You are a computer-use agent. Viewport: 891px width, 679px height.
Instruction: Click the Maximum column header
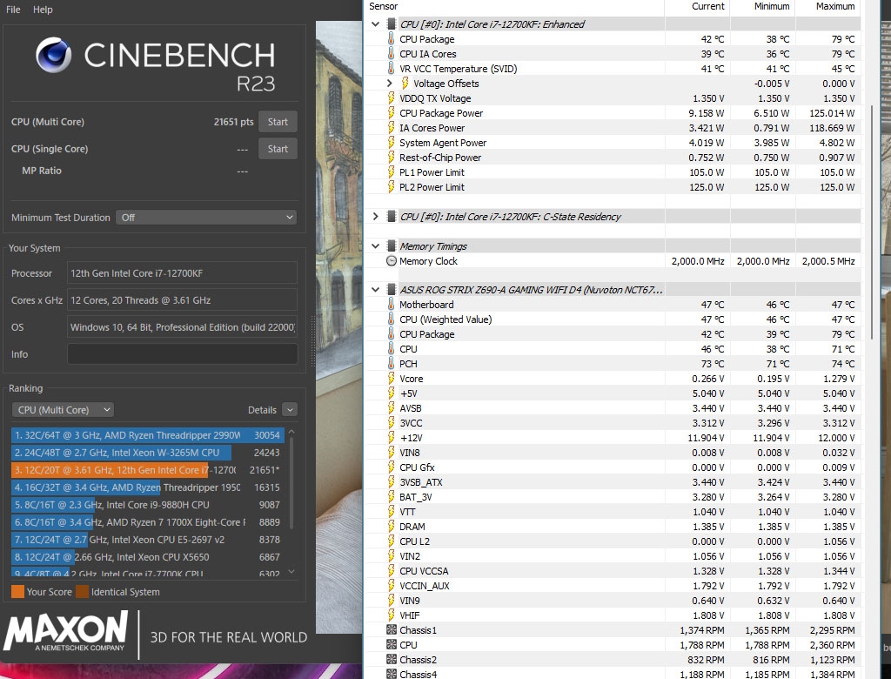[x=835, y=6]
